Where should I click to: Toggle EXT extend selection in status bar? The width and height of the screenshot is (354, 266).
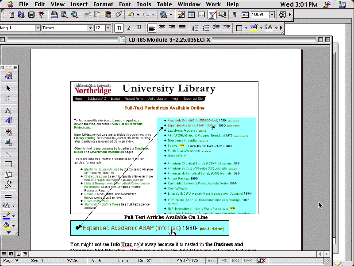point(235,261)
